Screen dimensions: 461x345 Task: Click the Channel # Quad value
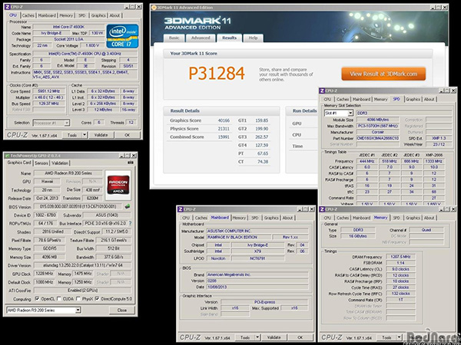(426, 230)
